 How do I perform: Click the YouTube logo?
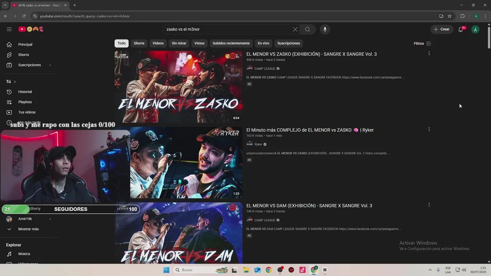click(31, 29)
